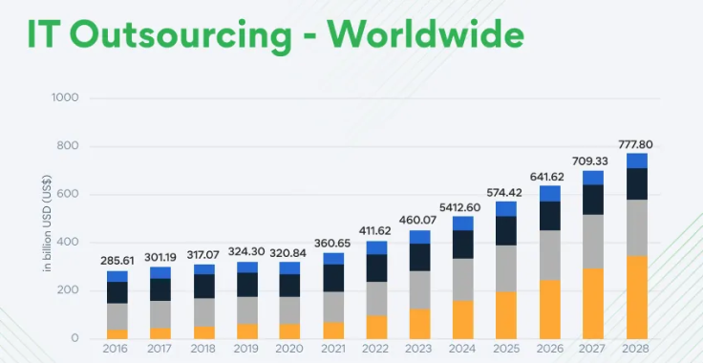Click the 1000 y-axis label
Viewport: 703px width, 363px height.
pyautogui.click(x=65, y=97)
